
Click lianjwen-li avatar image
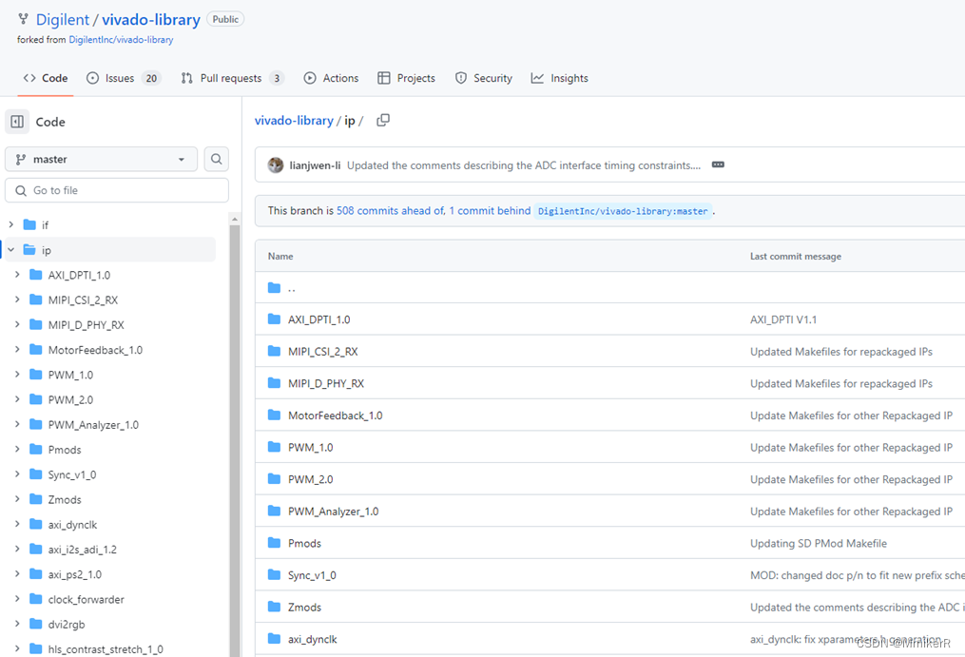[275, 165]
